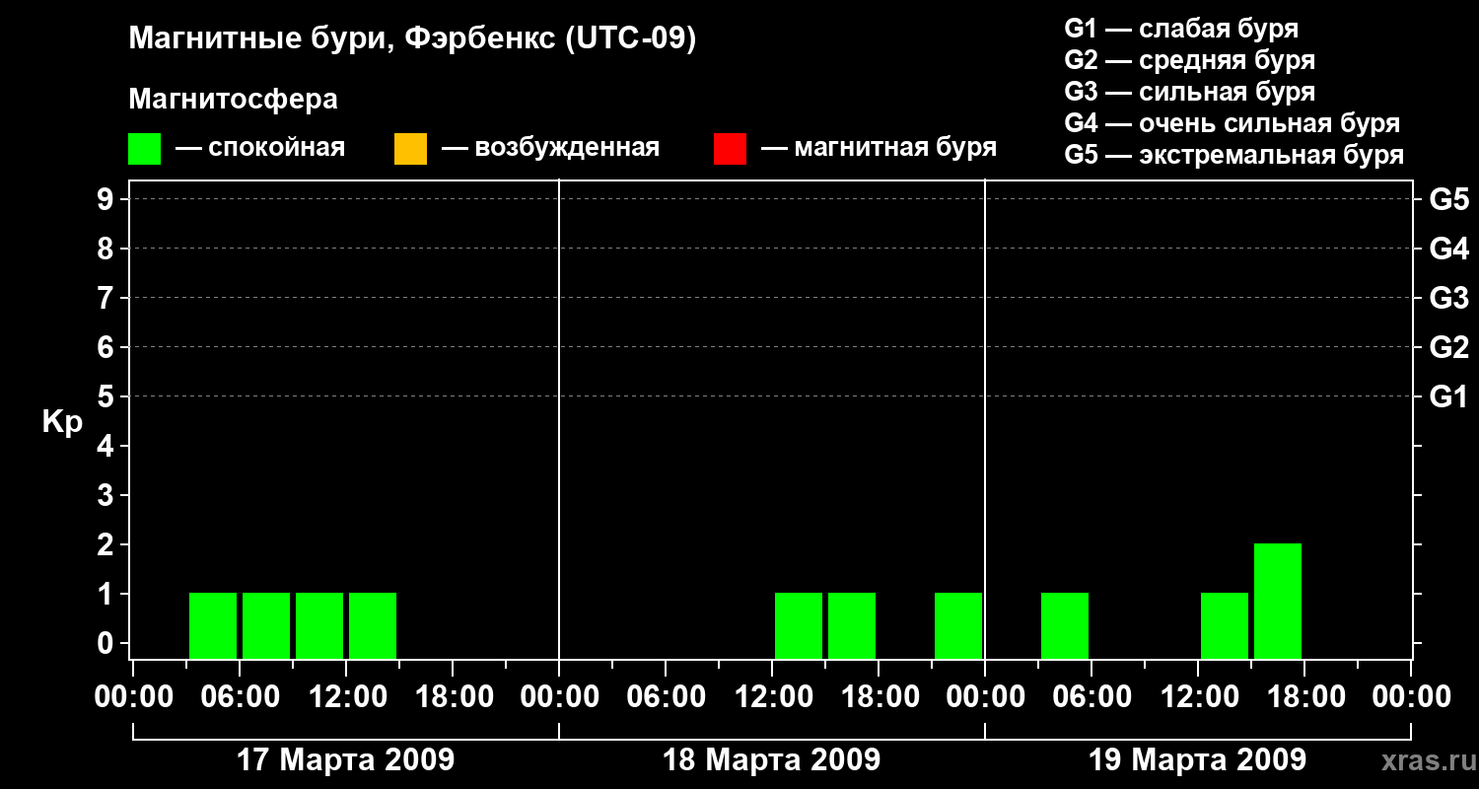Click the 06:00 tick label under 17 March

(239, 697)
